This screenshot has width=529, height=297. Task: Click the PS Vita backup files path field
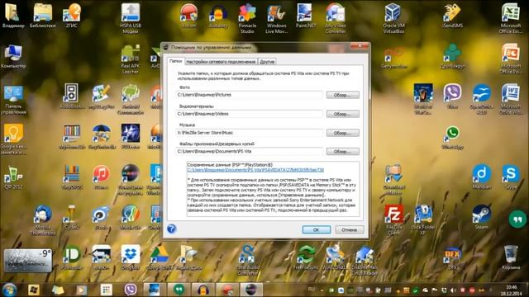coord(249,152)
